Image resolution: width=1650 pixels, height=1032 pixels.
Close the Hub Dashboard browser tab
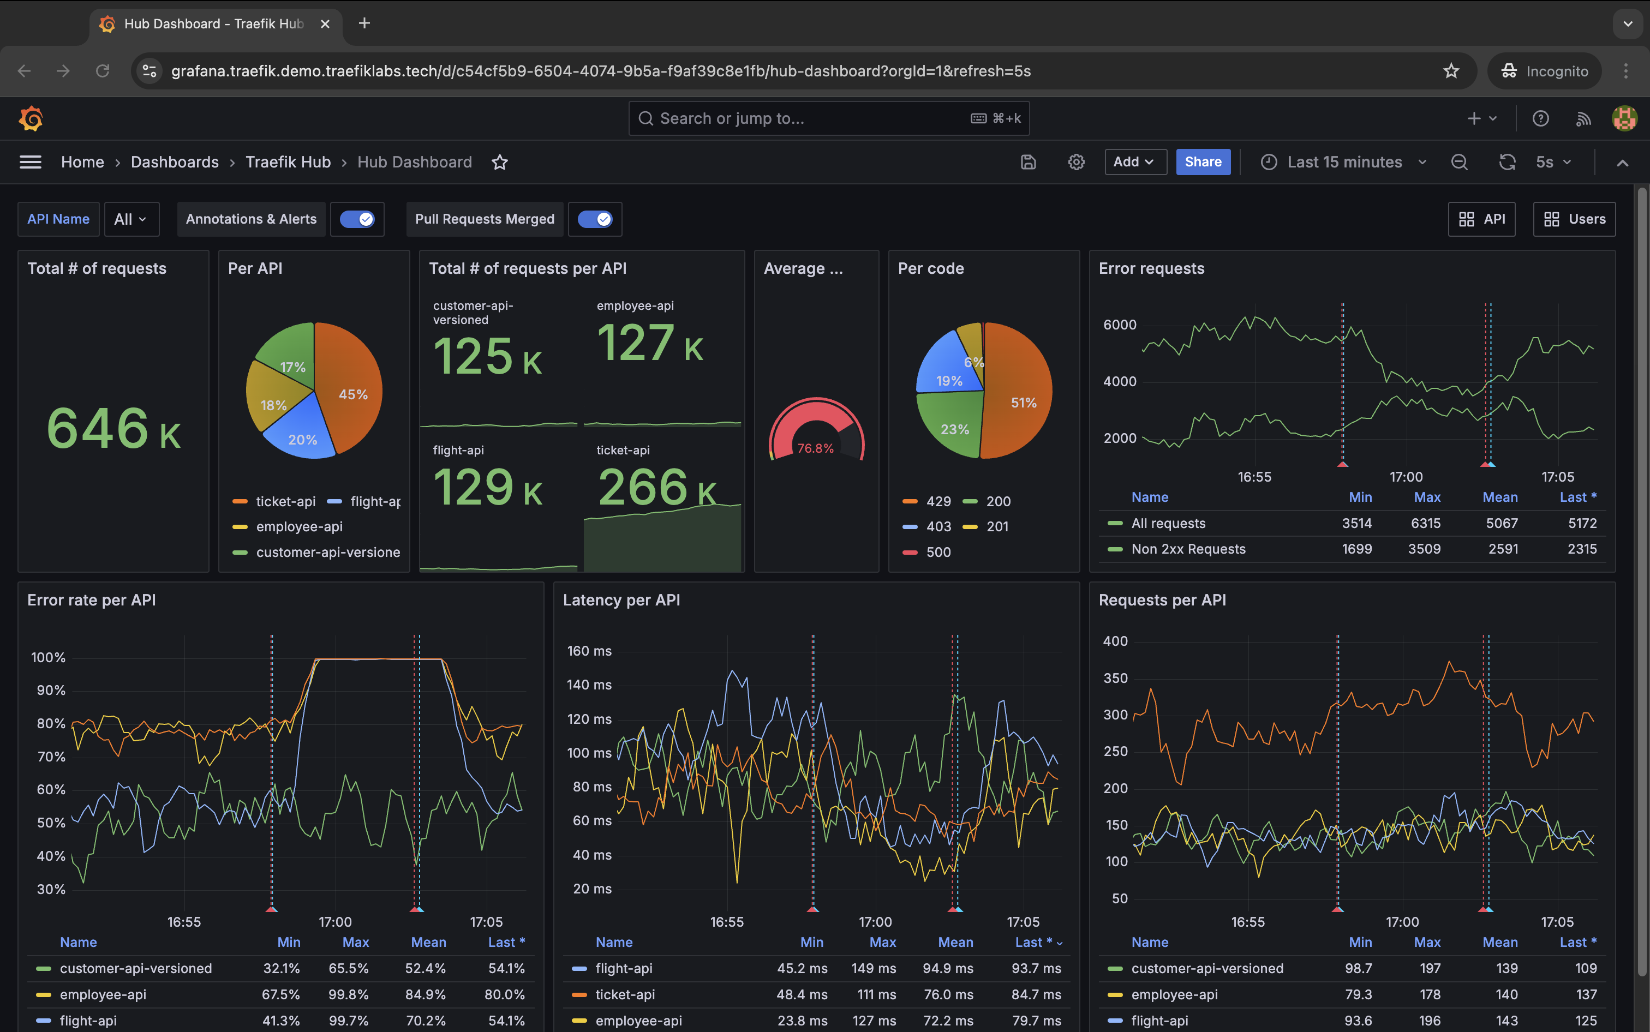pos(326,24)
